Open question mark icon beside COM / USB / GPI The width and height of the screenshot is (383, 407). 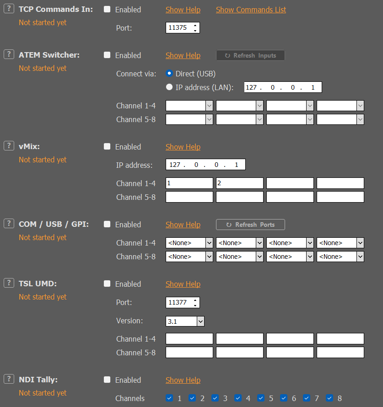coord(9,224)
